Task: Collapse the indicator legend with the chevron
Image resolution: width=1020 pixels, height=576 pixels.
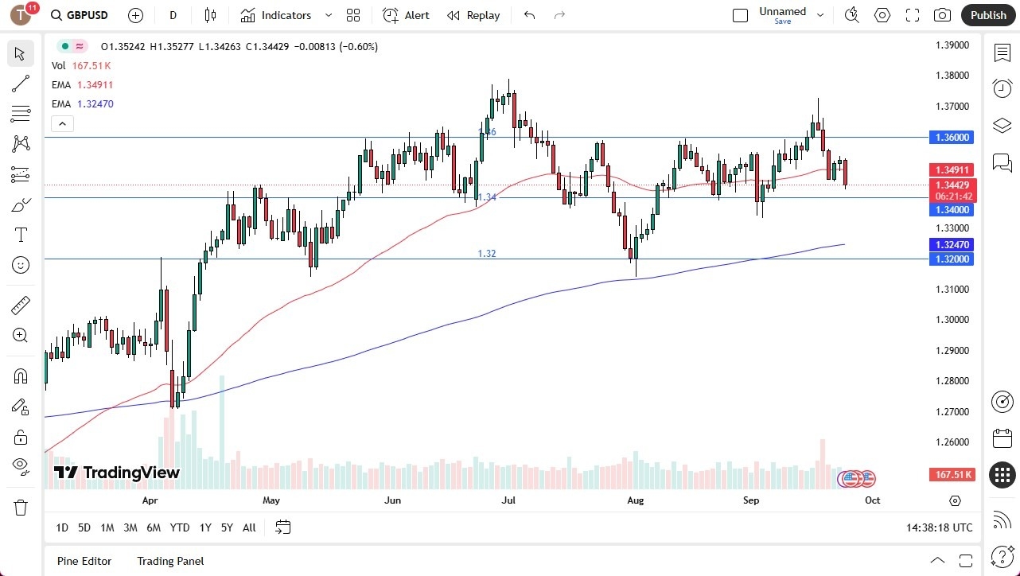Action: [62, 123]
